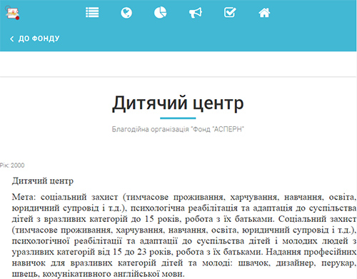Image resolution: width=357 pixels, height=279 pixels.
Task: Open the megaphone announcements icon
Action: point(195,13)
